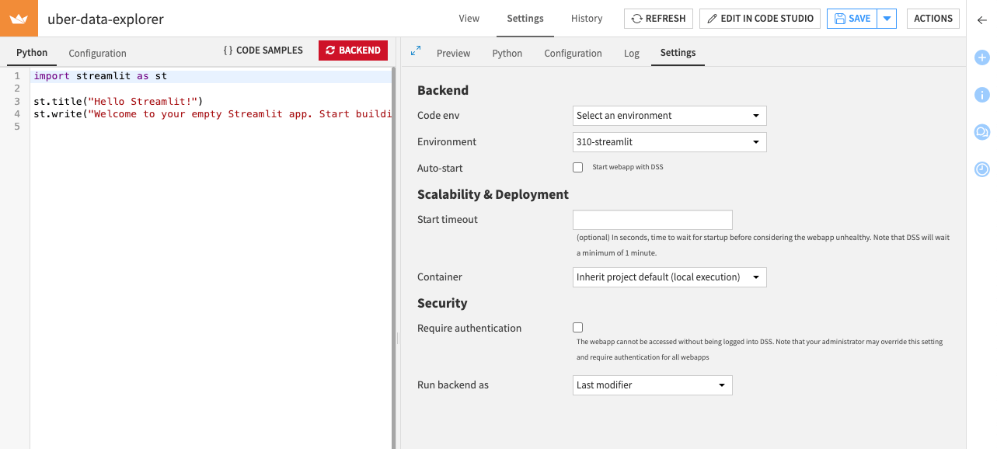
Task: Expand the preview panel with arrows icon
Action: click(x=416, y=50)
